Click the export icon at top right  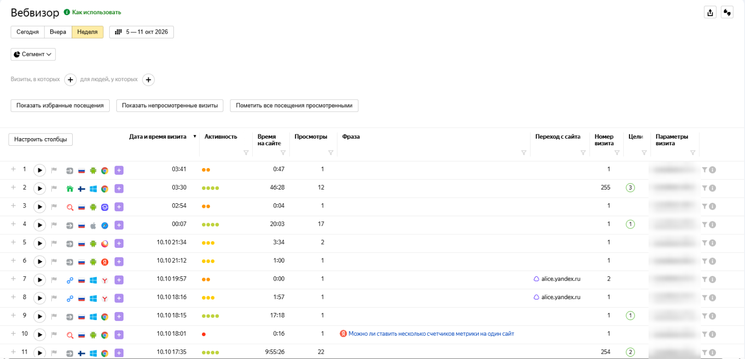pos(710,12)
